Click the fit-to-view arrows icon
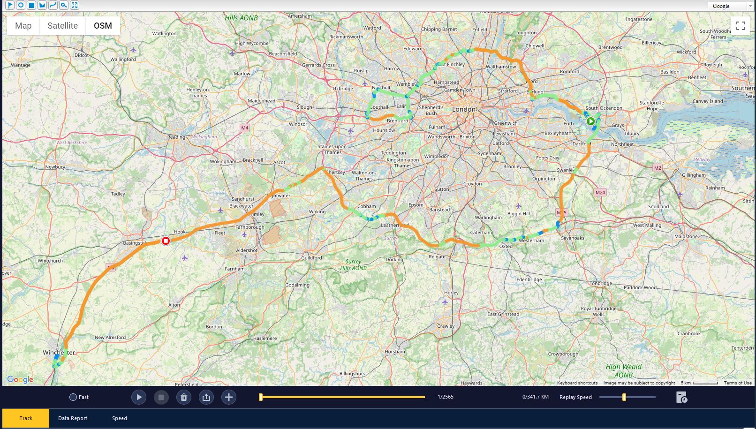 tap(75, 6)
